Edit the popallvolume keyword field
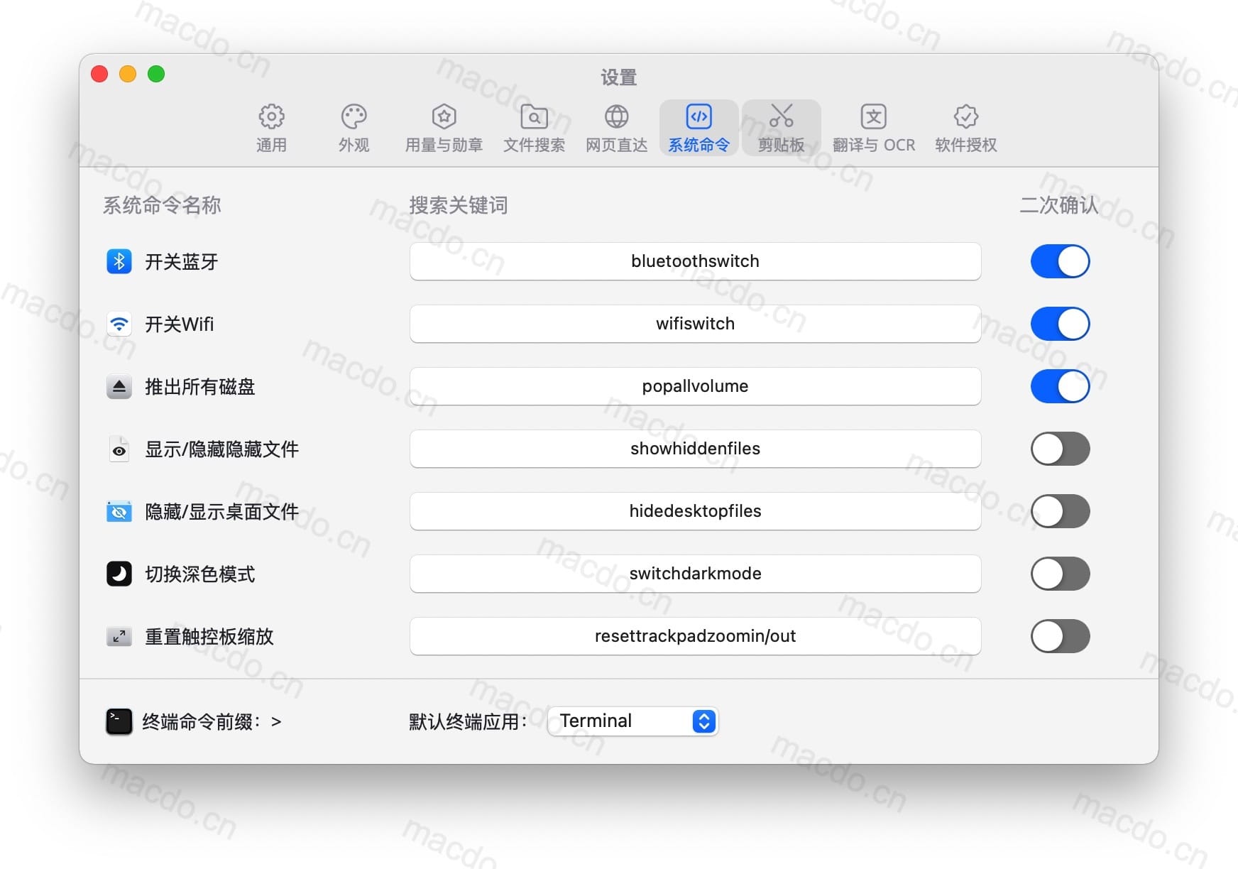This screenshot has height=869, width=1238. tap(695, 386)
